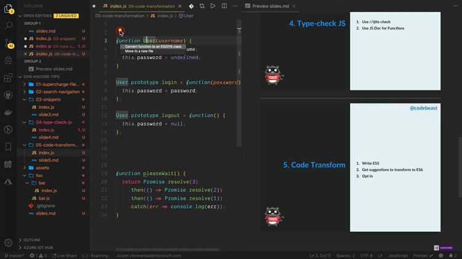Click the lightbulb code action icon

(120, 30)
